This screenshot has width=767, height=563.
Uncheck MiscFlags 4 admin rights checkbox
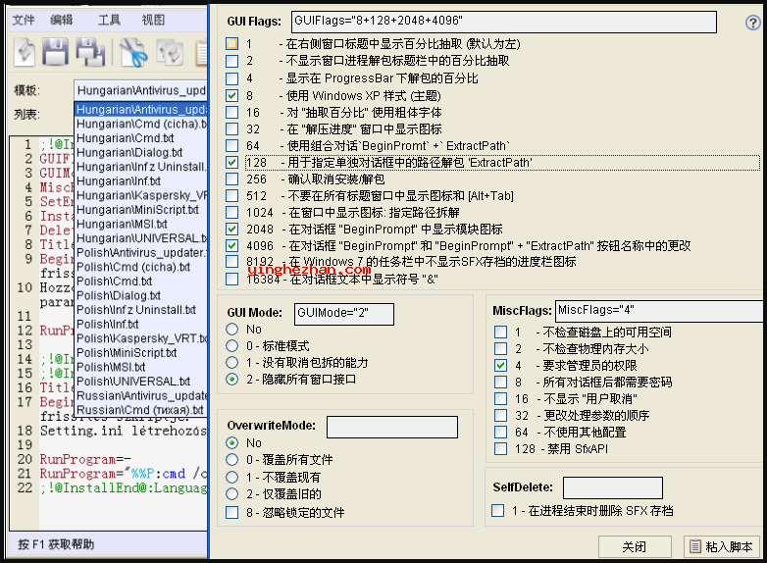click(x=500, y=366)
